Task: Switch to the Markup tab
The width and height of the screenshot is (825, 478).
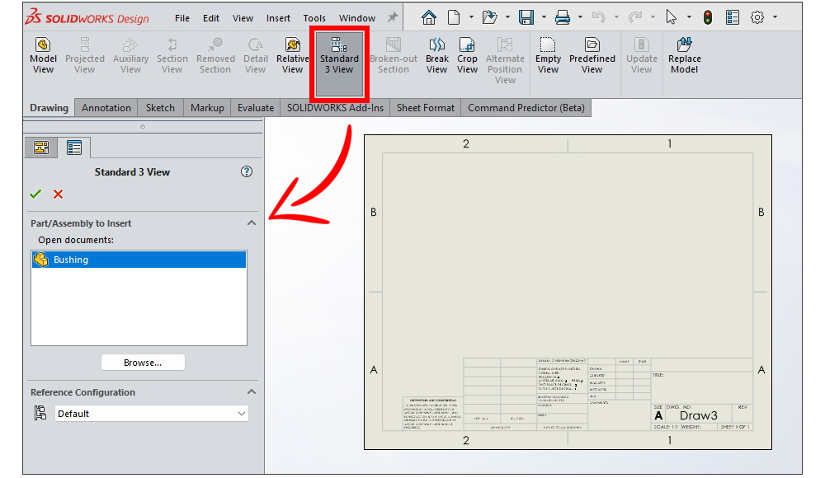Action: [x=207, y=108]
